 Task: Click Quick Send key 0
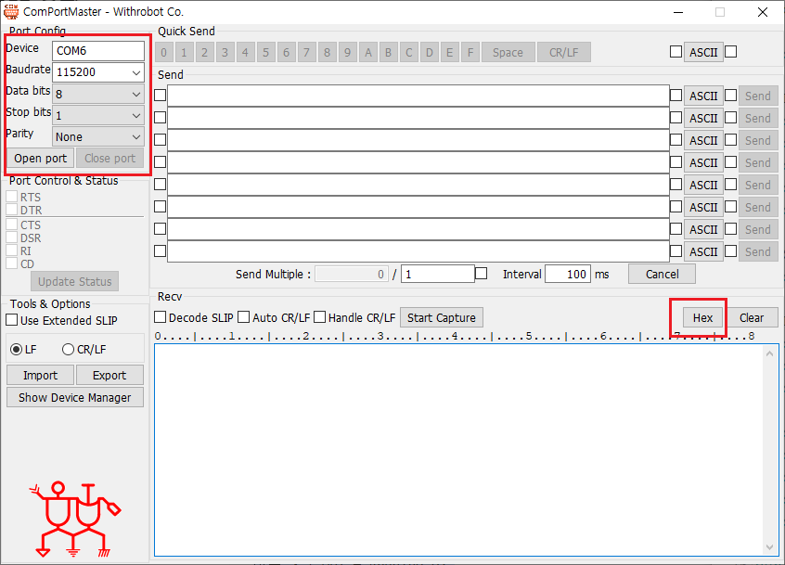(164, 53)
